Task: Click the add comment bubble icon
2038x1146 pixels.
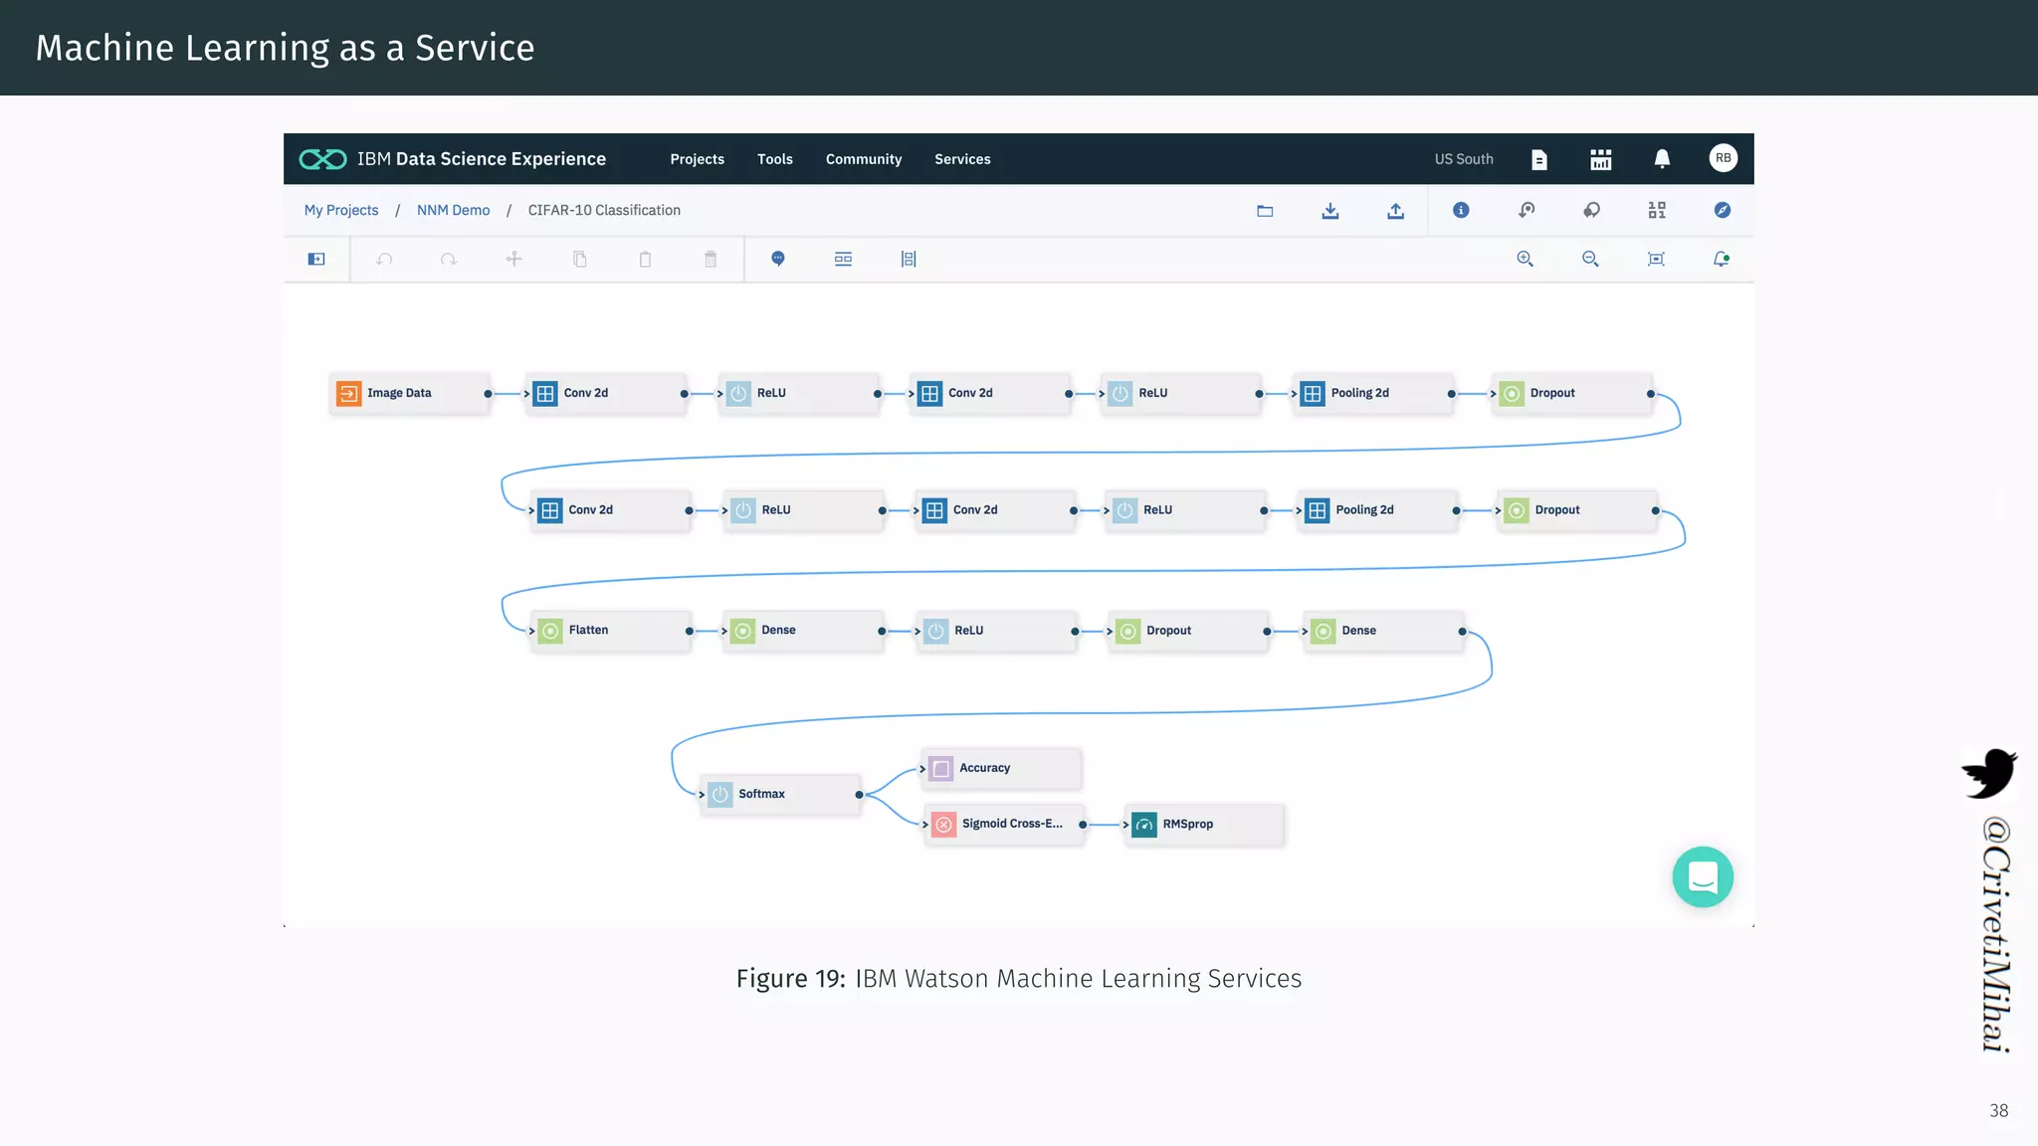Action: (x=778, y=259)
